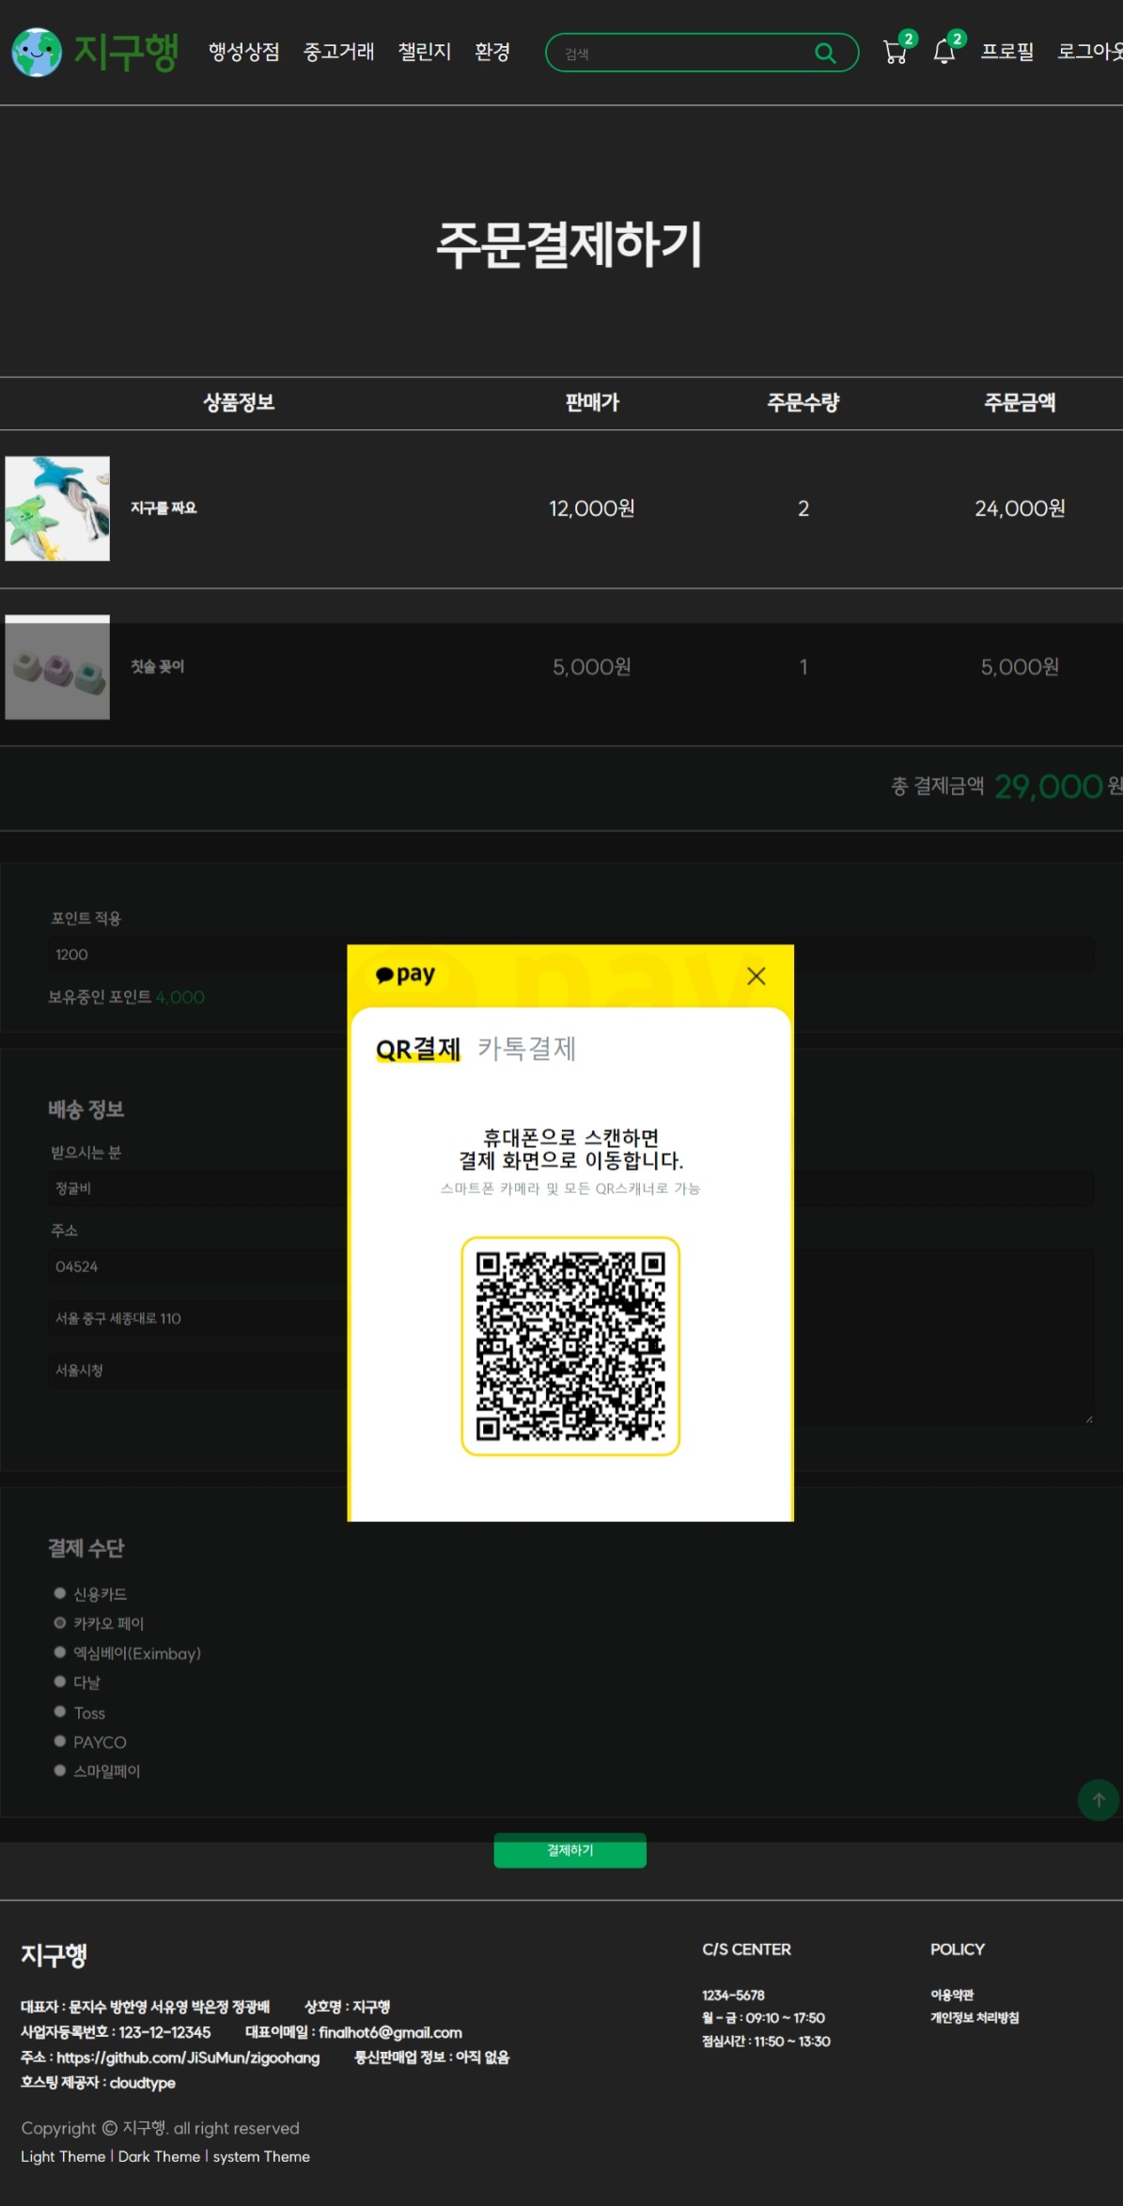Open 행성상점 menu
The width and height of the screenshot is (1123, 2206).
point(244,53)
